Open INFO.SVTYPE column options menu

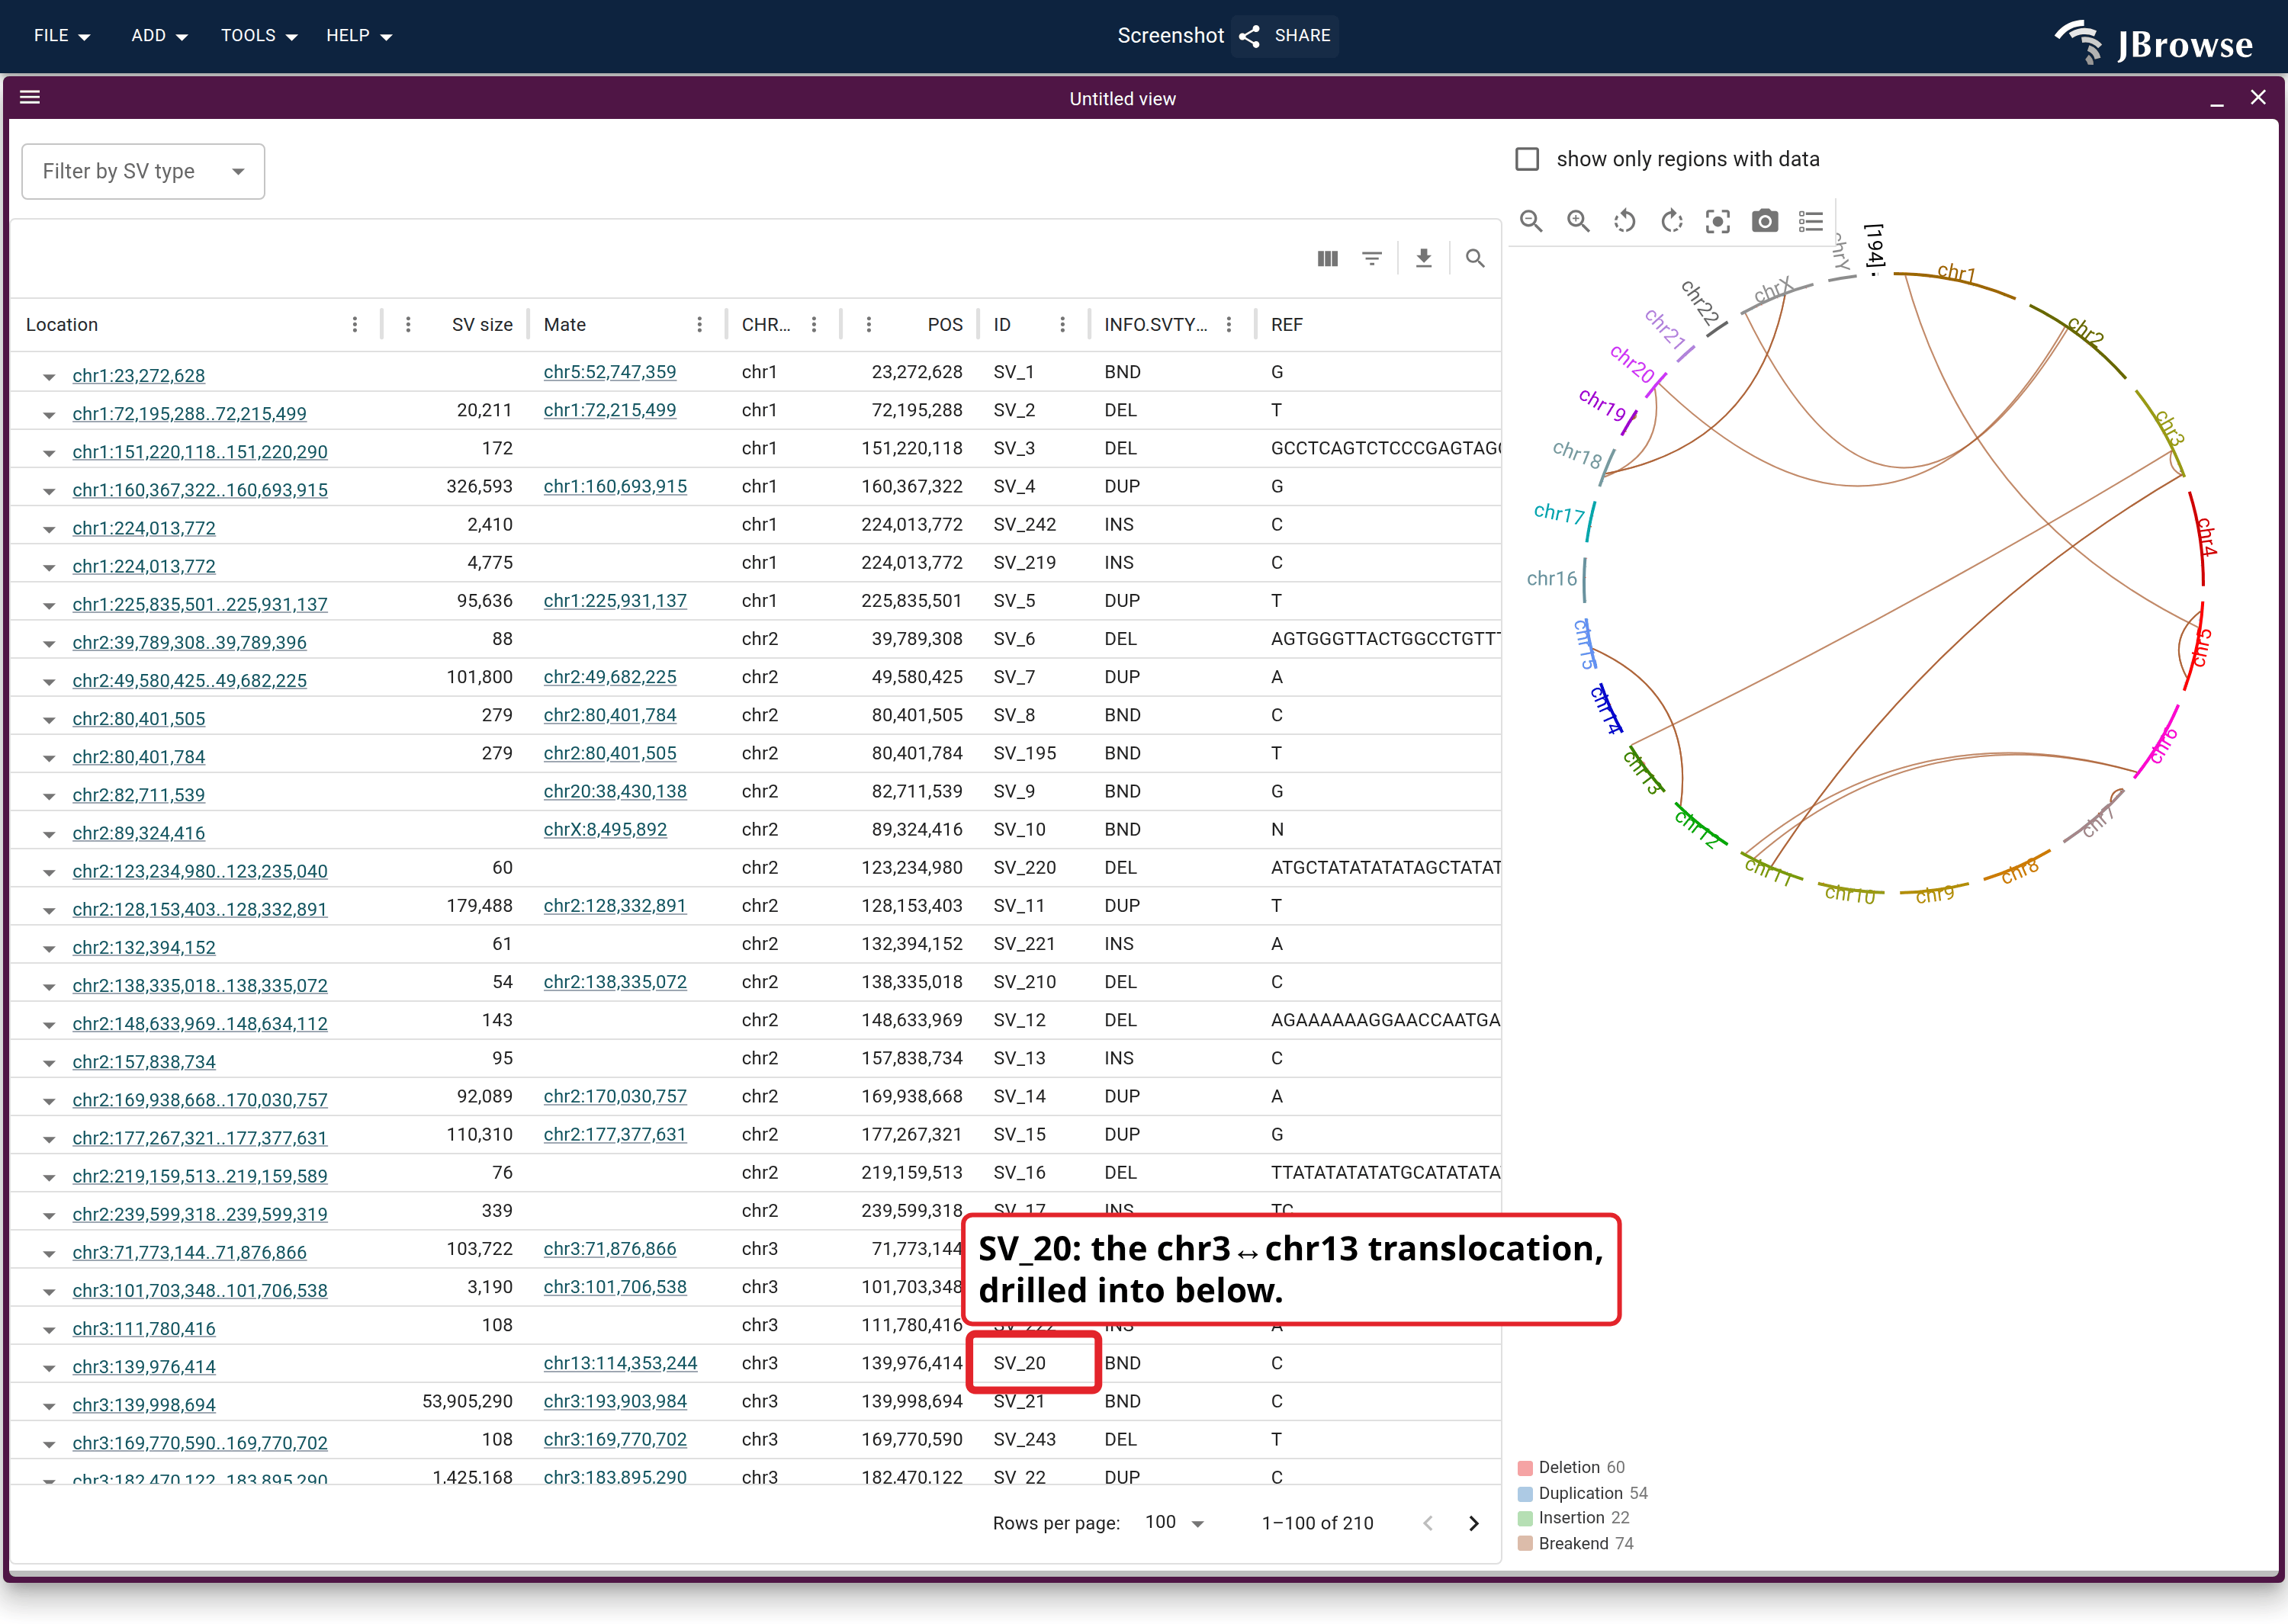1229,325
